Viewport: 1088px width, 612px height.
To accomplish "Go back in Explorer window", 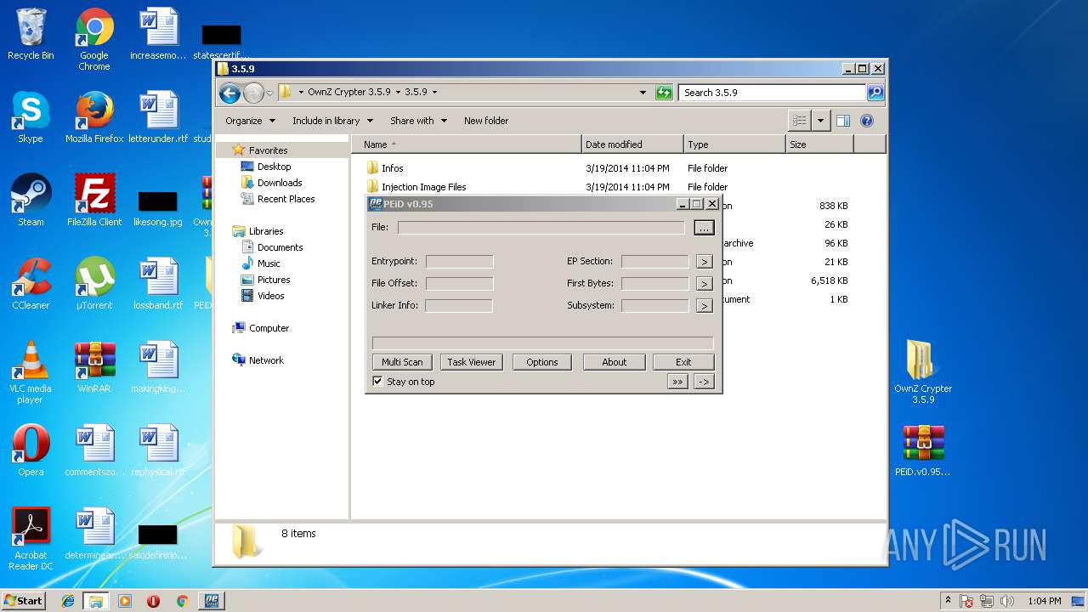I will [229, 93].
